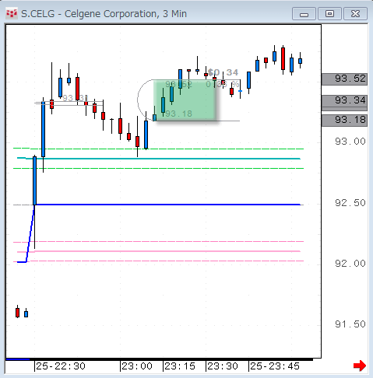The height and width of the screenshot is (378, 373).
Task: Click the red arrow scroll-forward icon
Action: coord(360,366)
